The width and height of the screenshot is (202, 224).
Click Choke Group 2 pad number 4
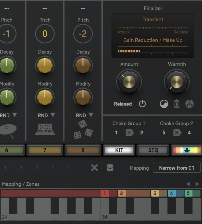[189, 133]
